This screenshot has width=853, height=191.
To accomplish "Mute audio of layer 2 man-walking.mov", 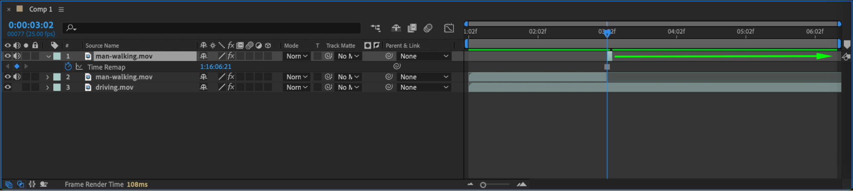I will (x=17, y=77).
